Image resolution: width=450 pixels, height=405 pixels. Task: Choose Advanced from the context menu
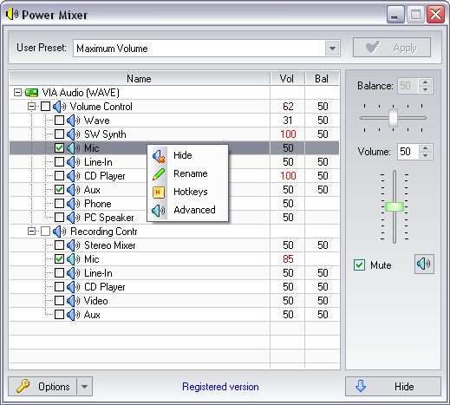tap(194, 210)
